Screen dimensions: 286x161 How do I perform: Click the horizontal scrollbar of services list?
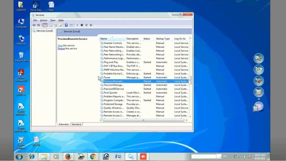[143, 120]
